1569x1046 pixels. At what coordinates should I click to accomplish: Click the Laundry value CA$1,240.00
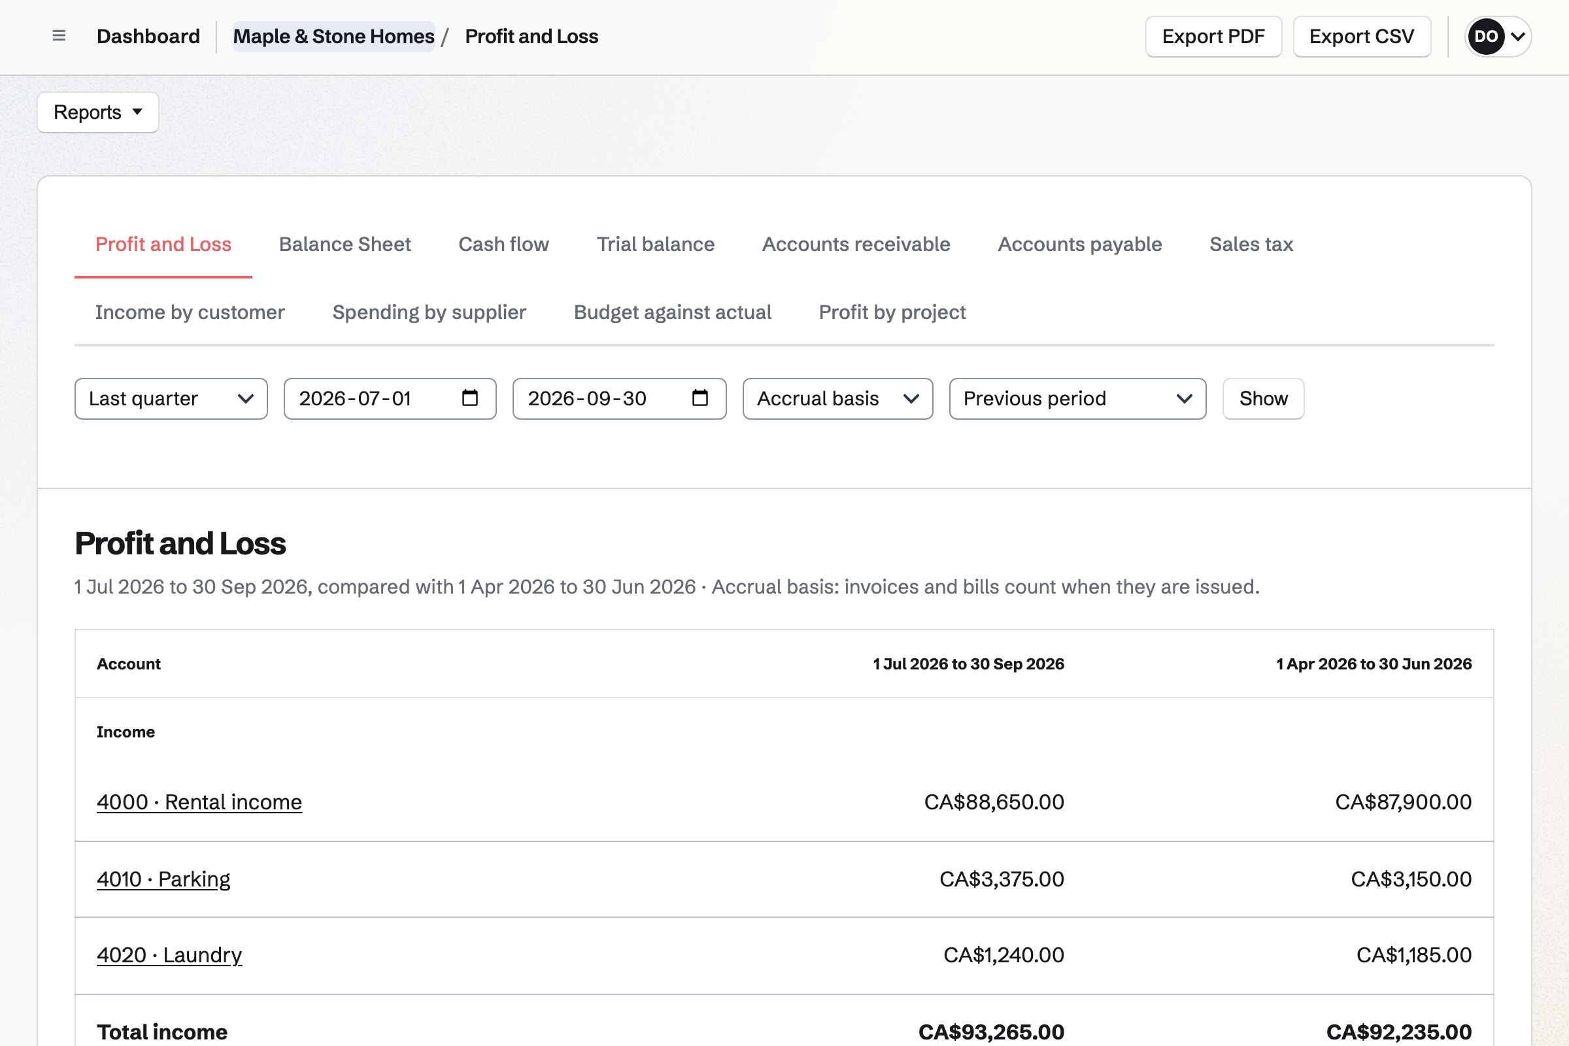click(x=1004, y=955)
